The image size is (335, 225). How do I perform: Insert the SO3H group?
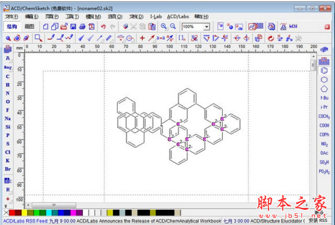pos(324,162)
